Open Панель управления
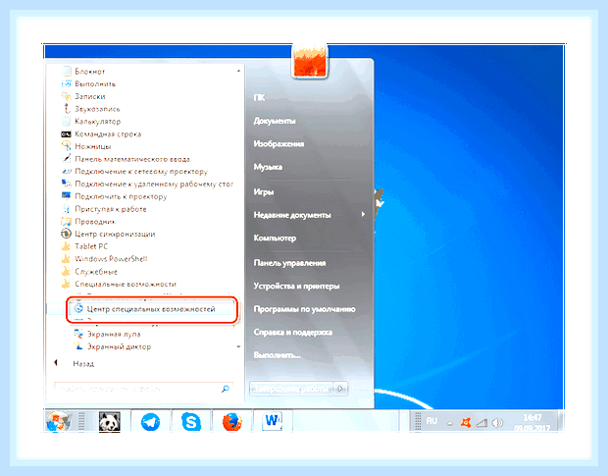 [289, 263]
